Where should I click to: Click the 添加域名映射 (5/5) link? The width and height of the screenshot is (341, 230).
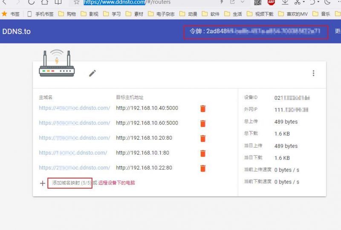[x=69, y=183]
